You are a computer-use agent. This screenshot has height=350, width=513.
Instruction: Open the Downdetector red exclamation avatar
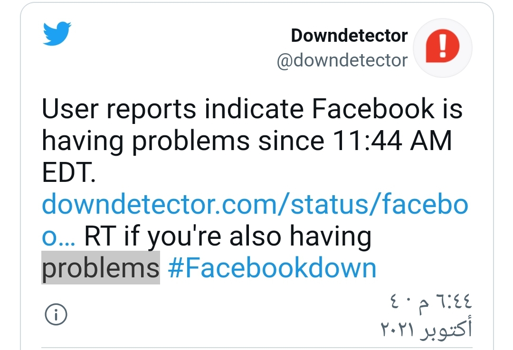(443, 47)
